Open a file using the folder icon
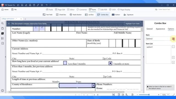The height and width of the screenshot is (99, 176). (18, 5)
